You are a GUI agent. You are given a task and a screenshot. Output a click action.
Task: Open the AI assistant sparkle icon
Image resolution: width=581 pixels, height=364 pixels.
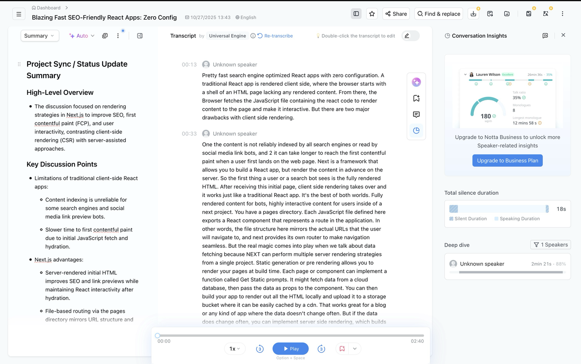tap(416, 82)
